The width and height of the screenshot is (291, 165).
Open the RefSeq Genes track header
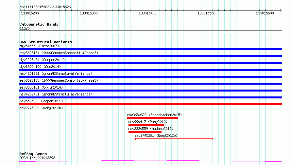pyautogui.click(x=33, y=154)
